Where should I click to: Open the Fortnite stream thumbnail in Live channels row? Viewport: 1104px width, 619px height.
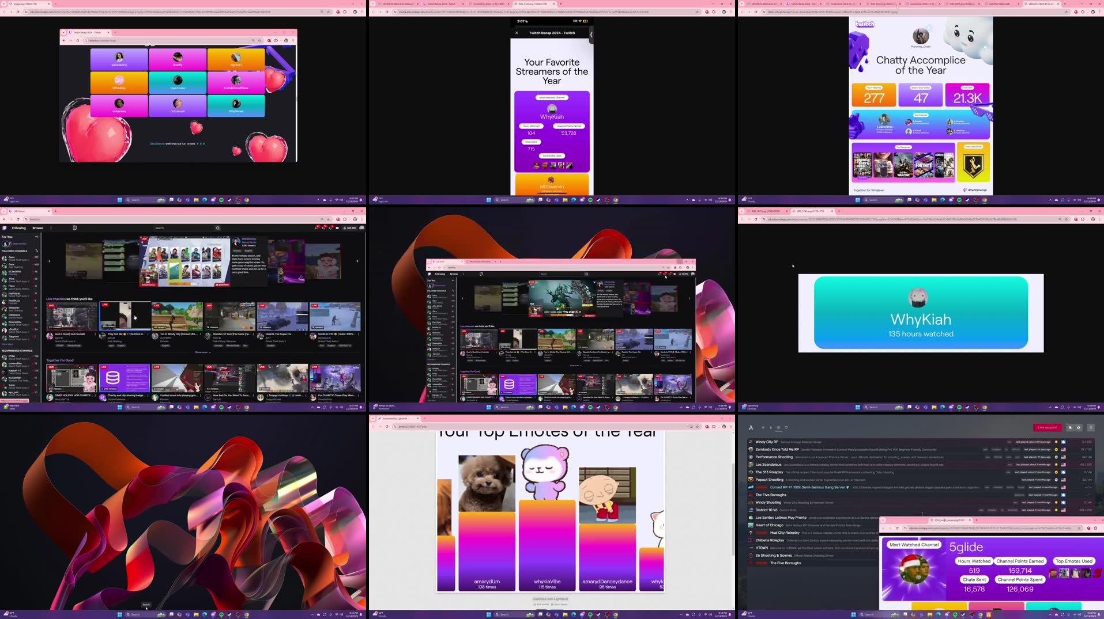177,316
